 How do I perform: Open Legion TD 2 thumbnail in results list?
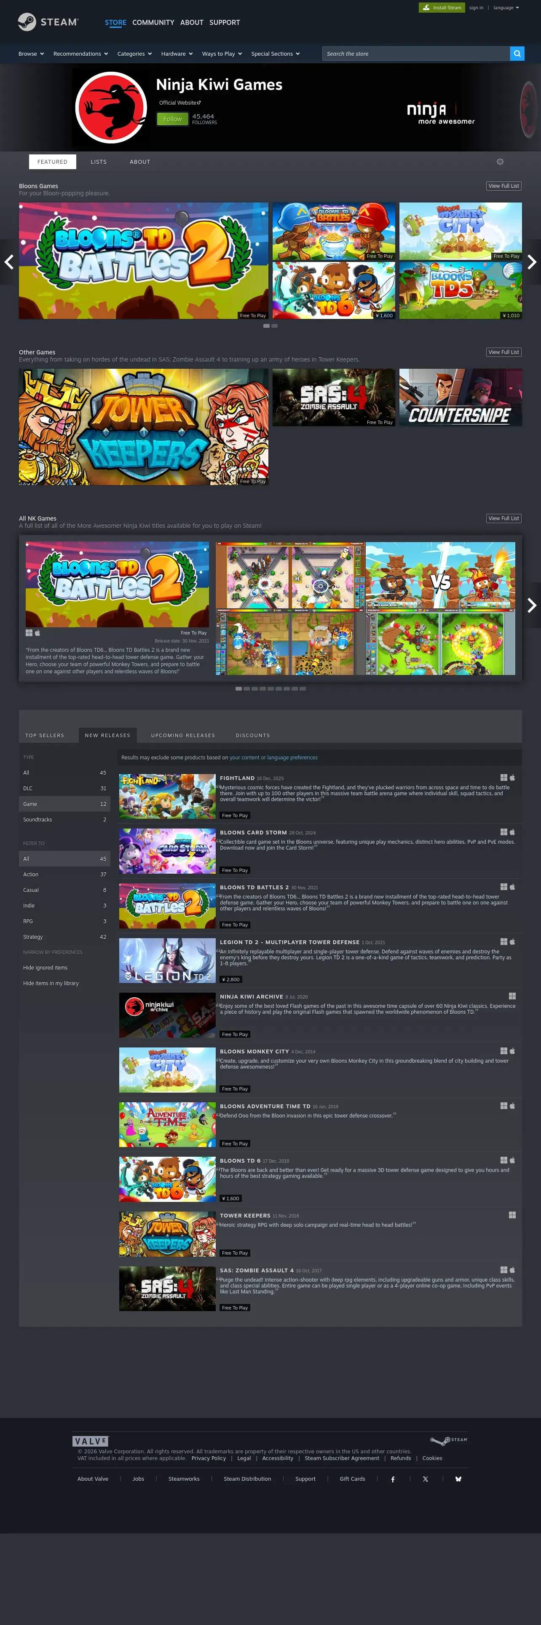click(168, 961)
